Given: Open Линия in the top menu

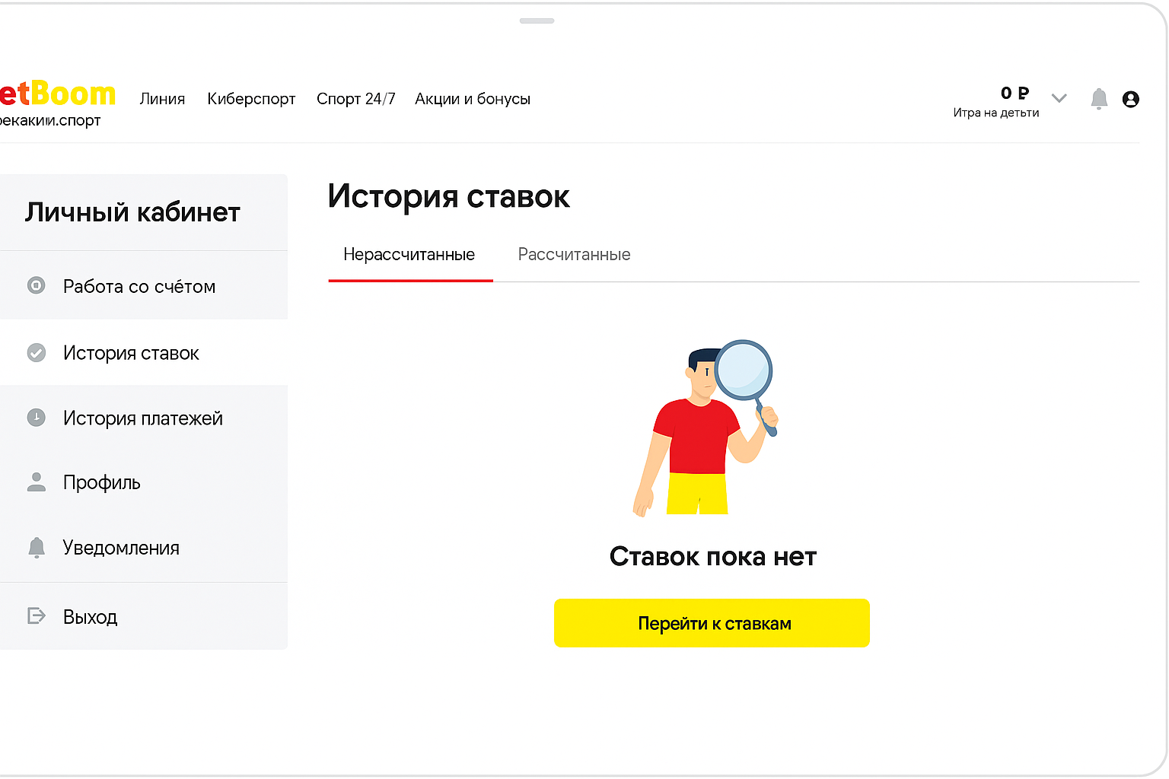Looking at the screenshot, I should click(162, 99).
